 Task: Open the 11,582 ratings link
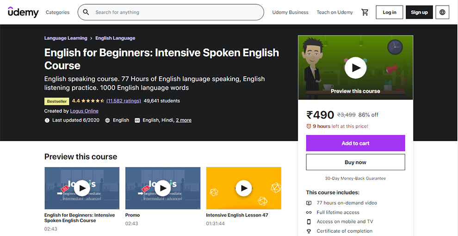point(124,101)
